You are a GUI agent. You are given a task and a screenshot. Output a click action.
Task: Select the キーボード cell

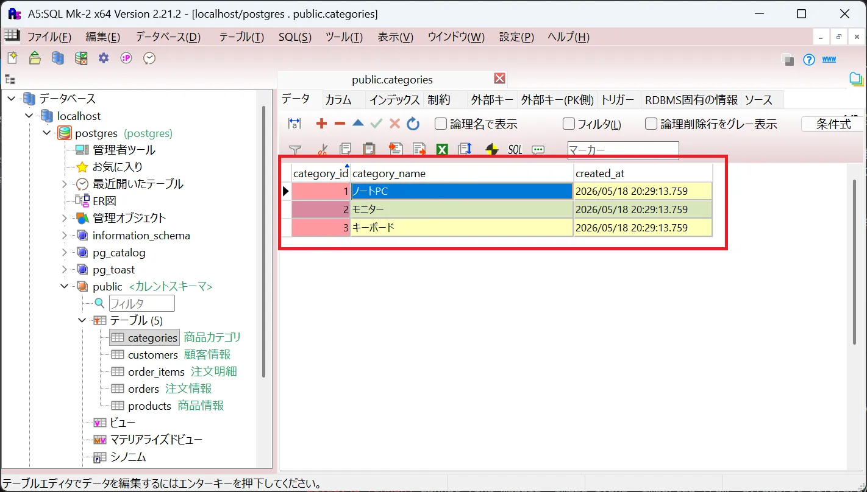[x=462, y=228]
